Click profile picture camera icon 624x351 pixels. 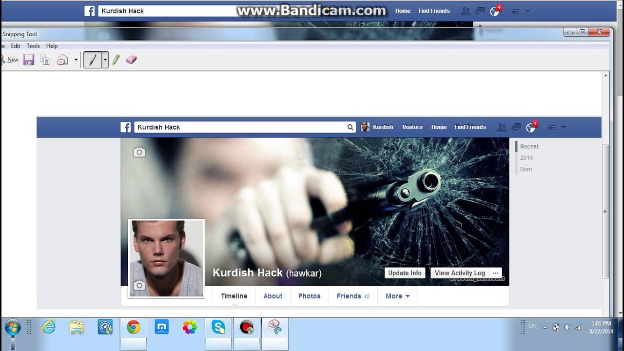coord(139,286)
